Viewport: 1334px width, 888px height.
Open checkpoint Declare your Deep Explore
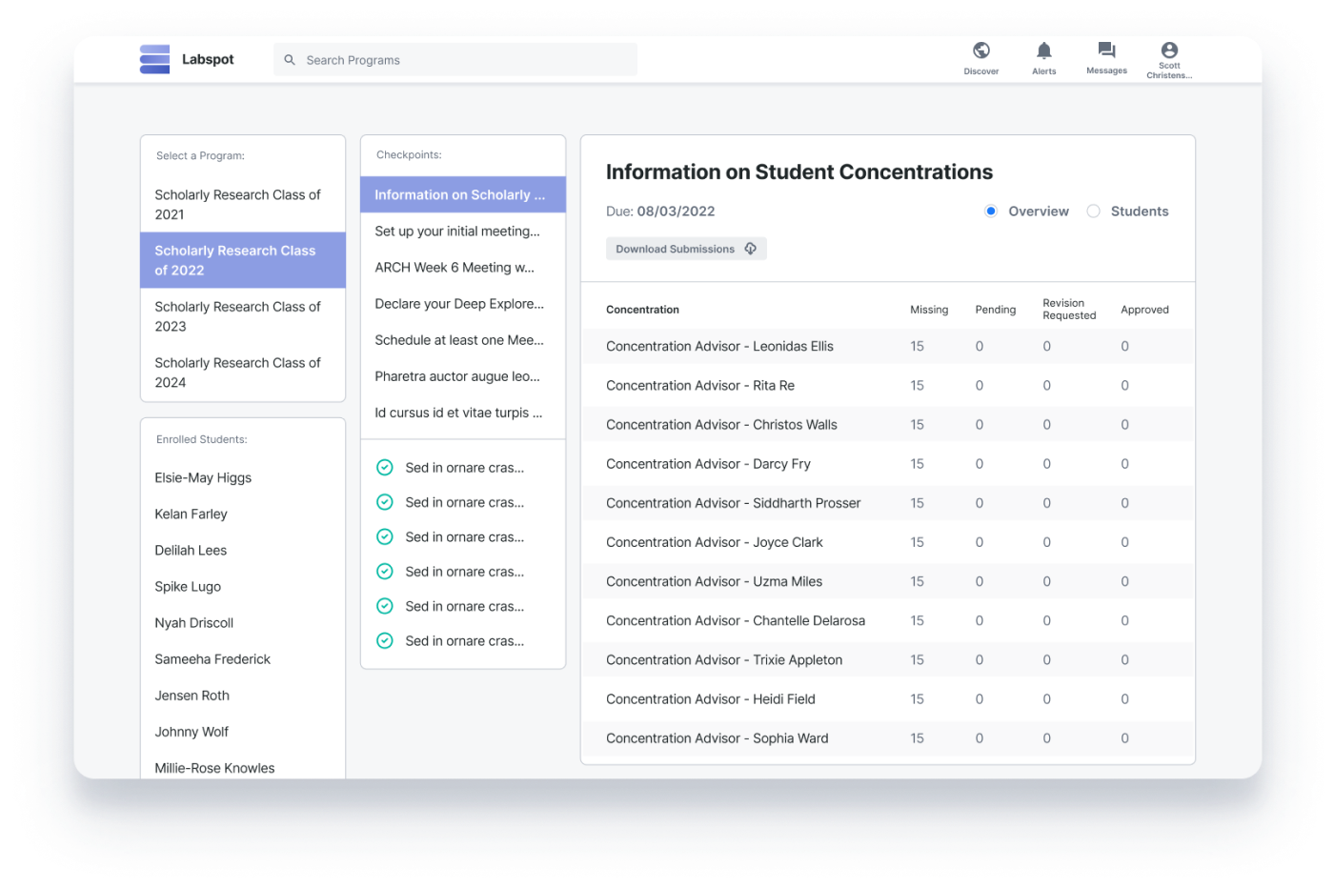tap(463, 303)
